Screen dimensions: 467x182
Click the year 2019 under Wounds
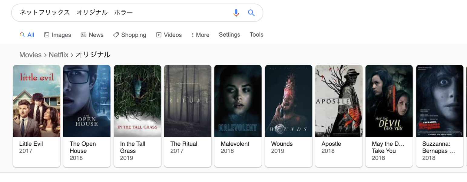[278, 151]
